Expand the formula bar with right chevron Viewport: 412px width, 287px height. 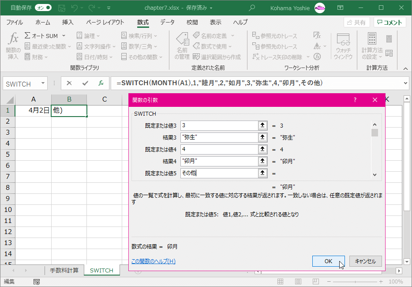406,83
